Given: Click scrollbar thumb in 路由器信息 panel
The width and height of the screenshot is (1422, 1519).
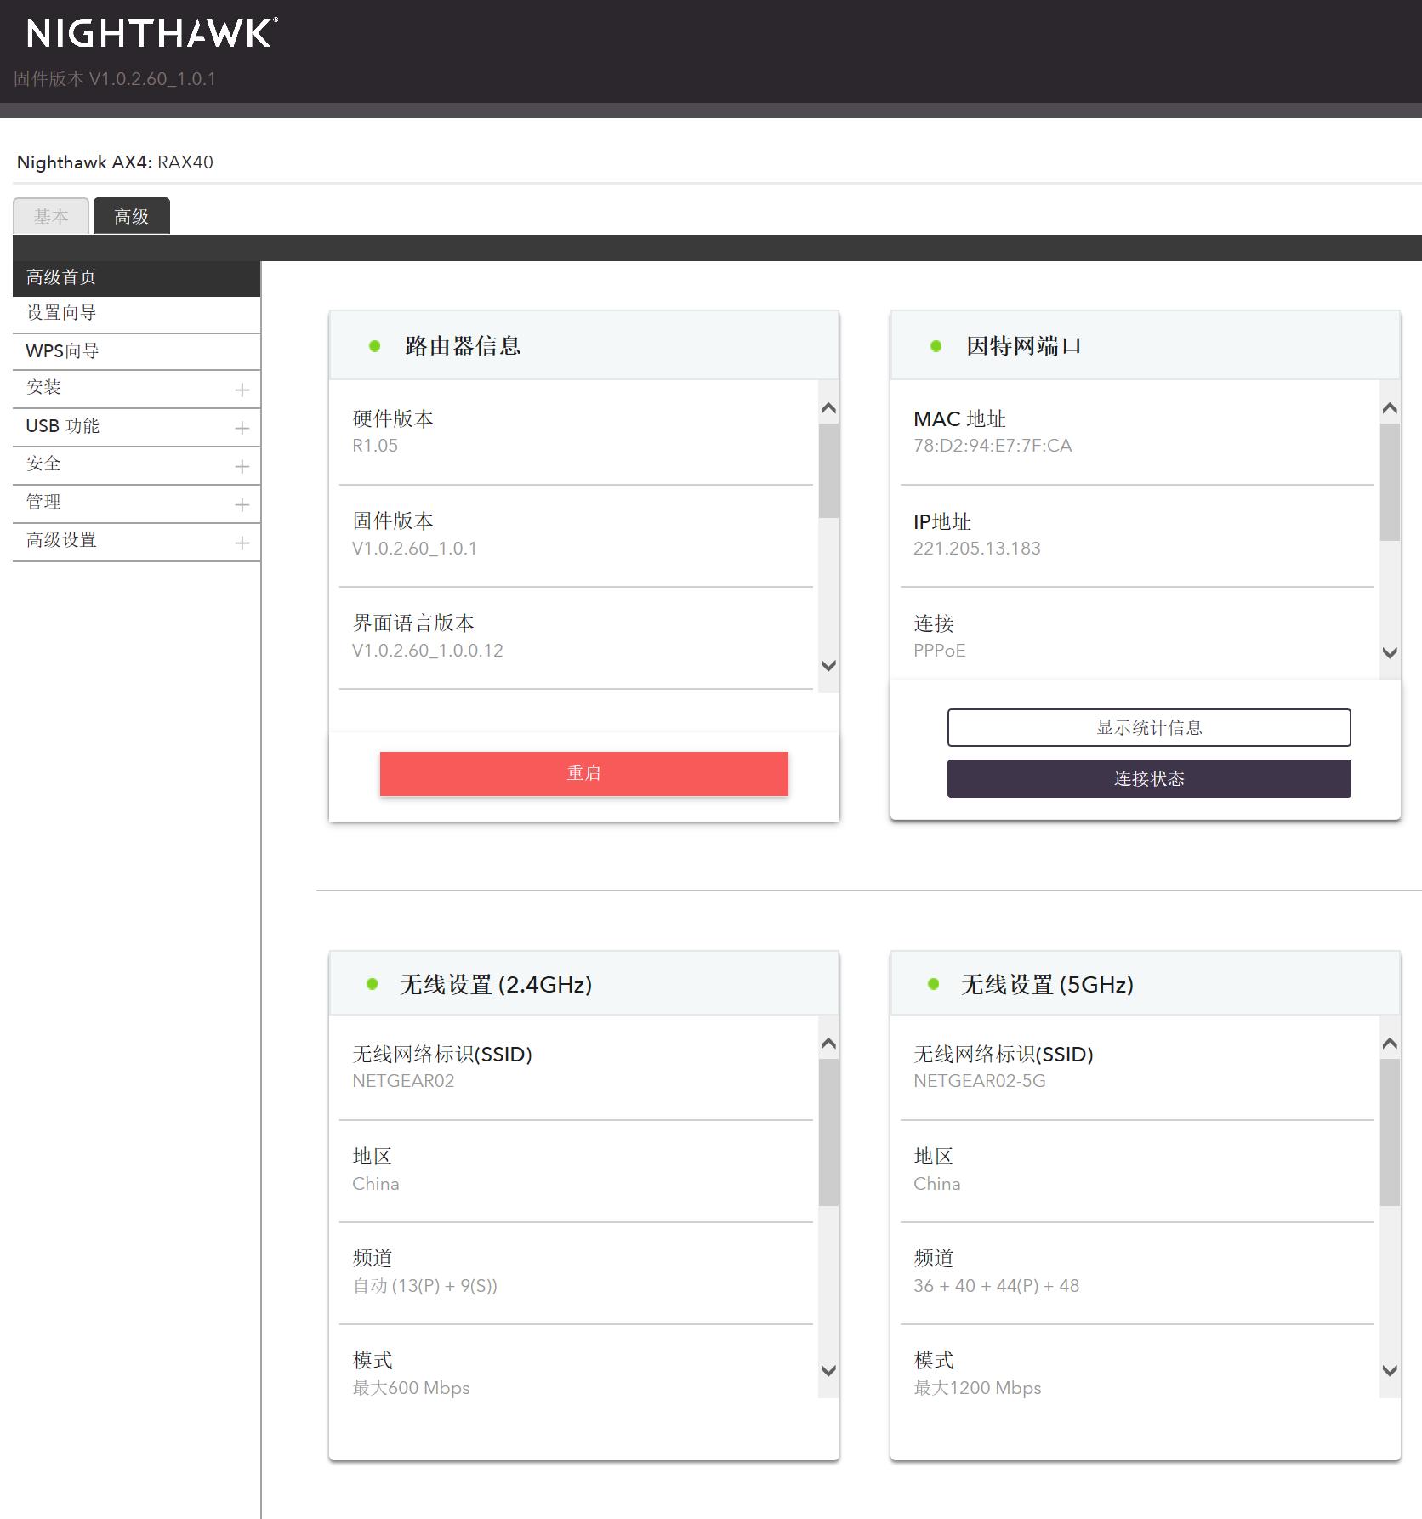Looking at the screenshot, I should coord(828,470).
